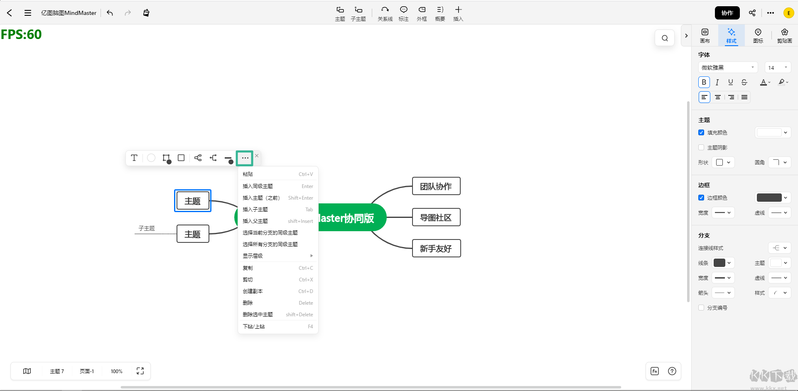Enable the 主题阴影 checkbox
The width and height of the screenshot is (798, 391).
701,148
